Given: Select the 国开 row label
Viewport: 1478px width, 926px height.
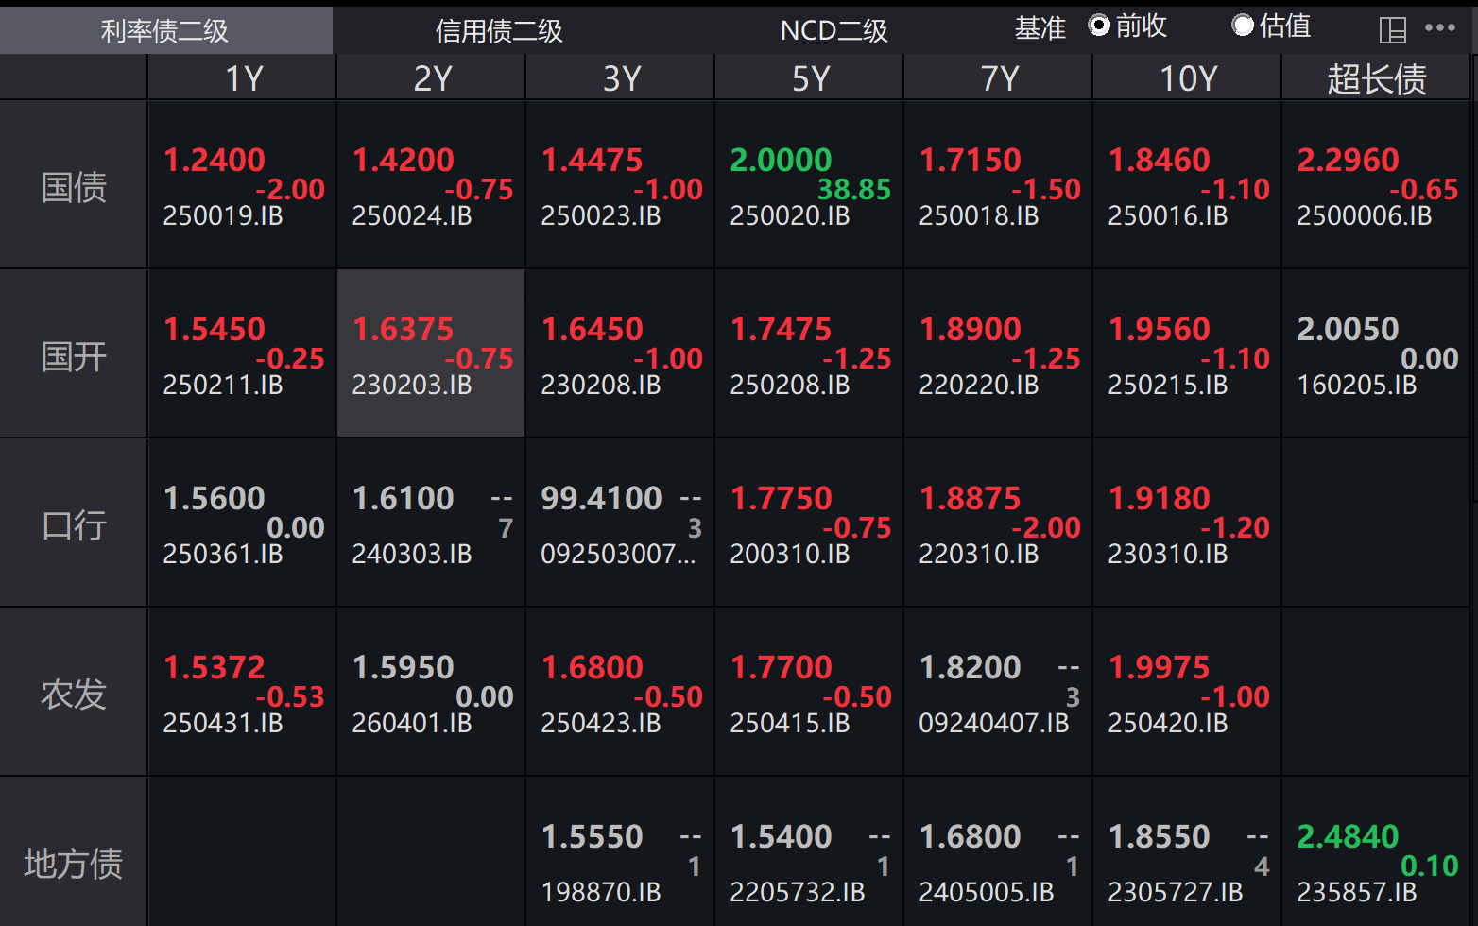Looking at the screenshot, I should click(74, 356).
